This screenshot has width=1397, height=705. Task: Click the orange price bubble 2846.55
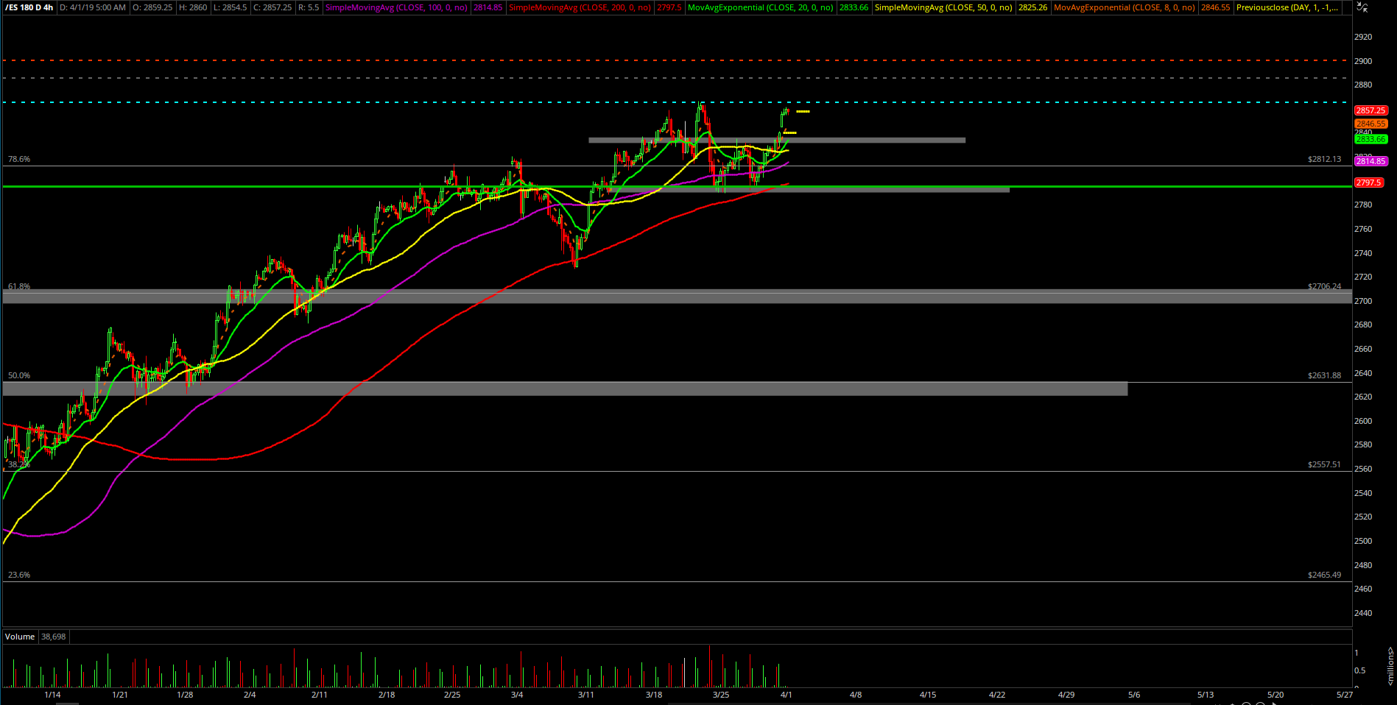point(1370,124)
